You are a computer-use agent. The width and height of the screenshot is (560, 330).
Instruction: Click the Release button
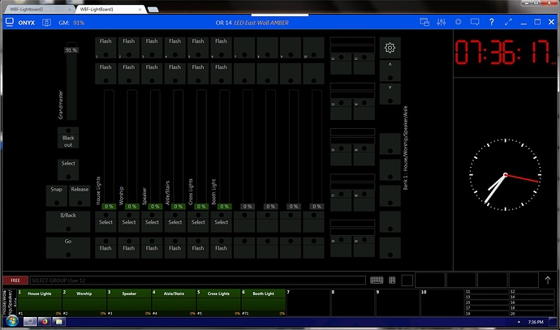(80, 195)
